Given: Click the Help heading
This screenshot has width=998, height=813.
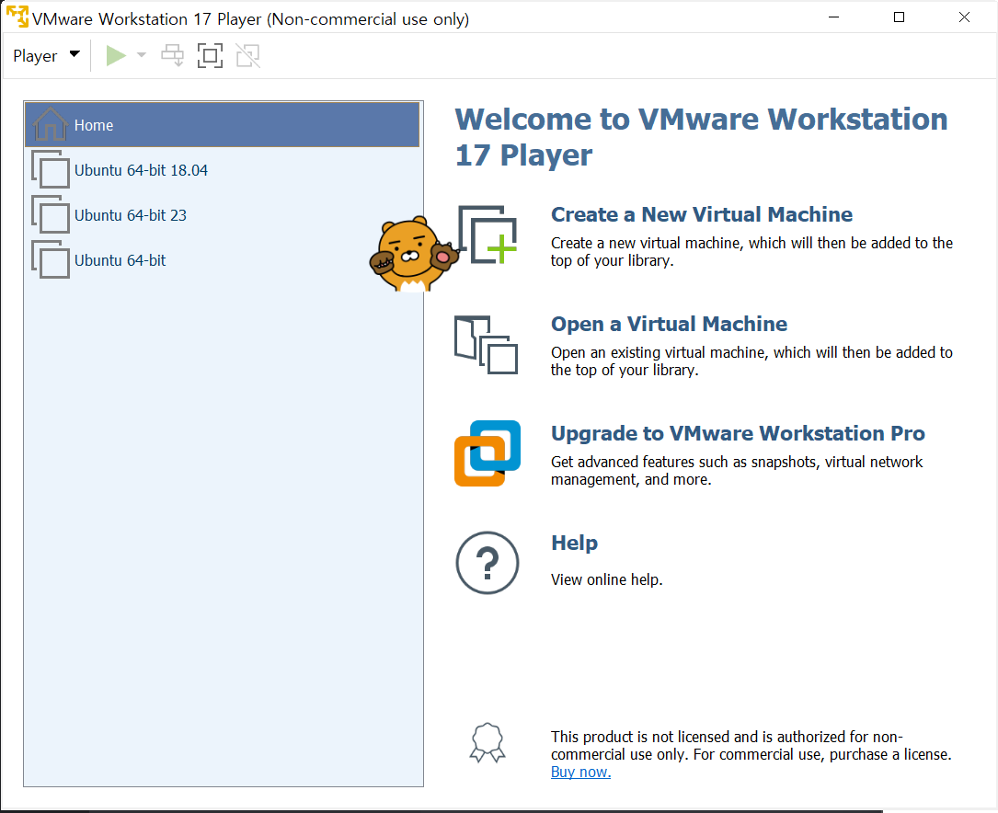Looking at the screenshot, I should [574, 543].
